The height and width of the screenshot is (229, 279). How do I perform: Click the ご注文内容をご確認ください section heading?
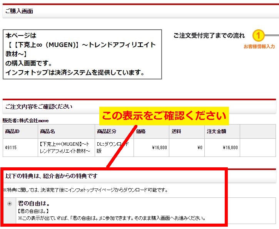click(x=39, y=107)
